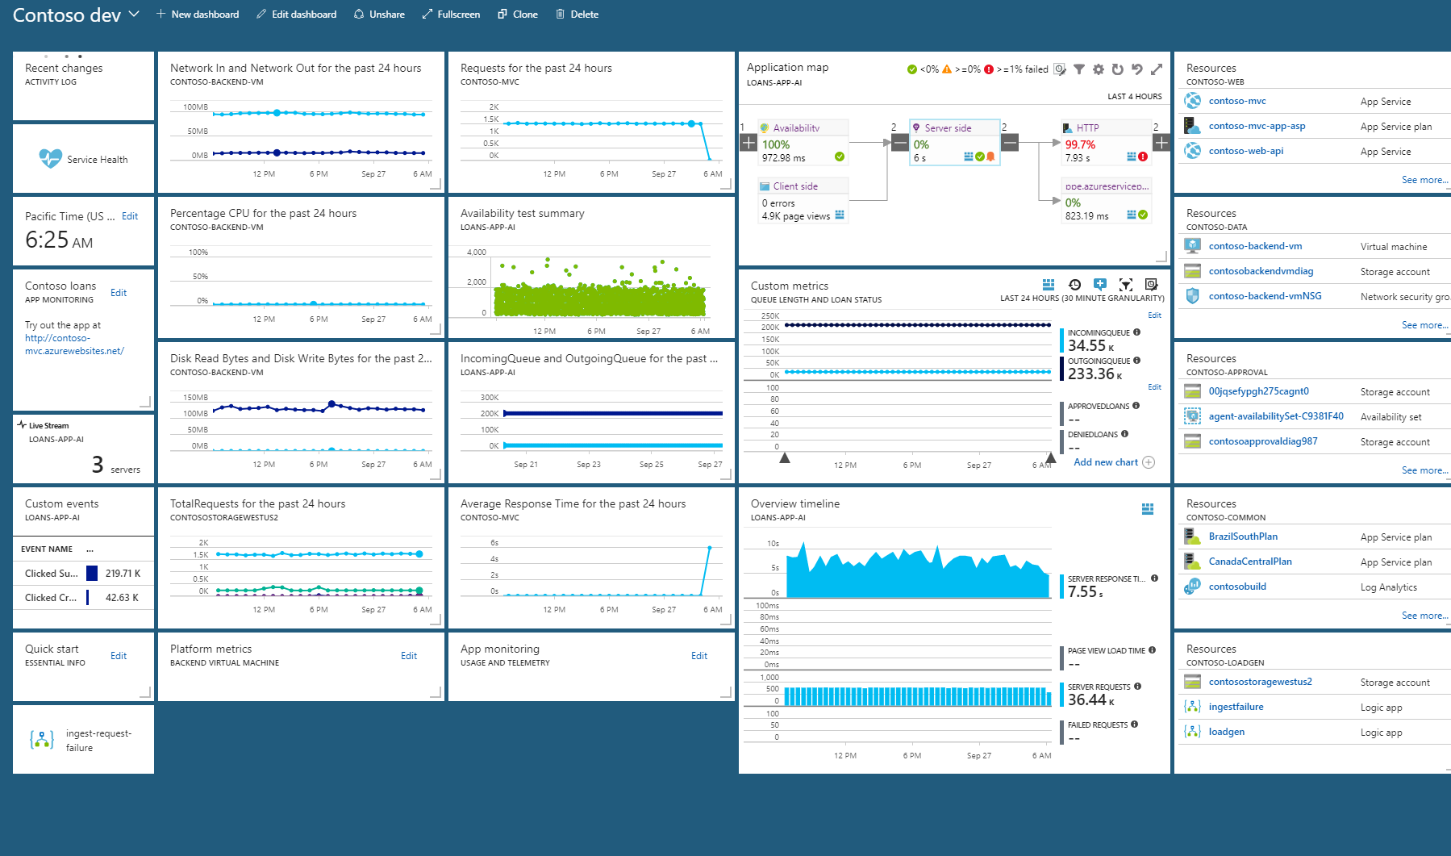Delete the dashboard via the toolbar

(x=577, y=15)
